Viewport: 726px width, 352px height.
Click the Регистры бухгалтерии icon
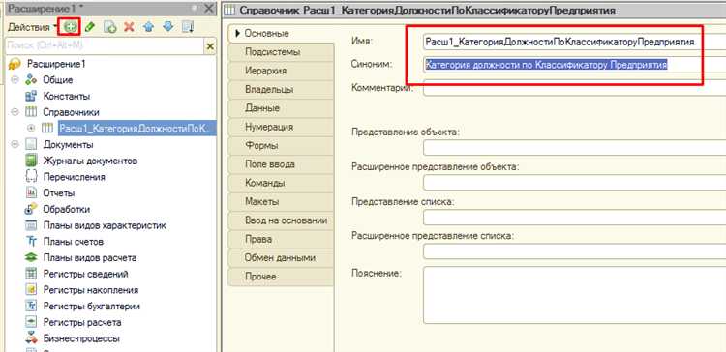[31, 307]
